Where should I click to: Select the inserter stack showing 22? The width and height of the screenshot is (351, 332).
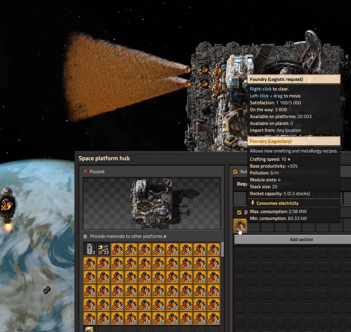click(x=104, y=249)
